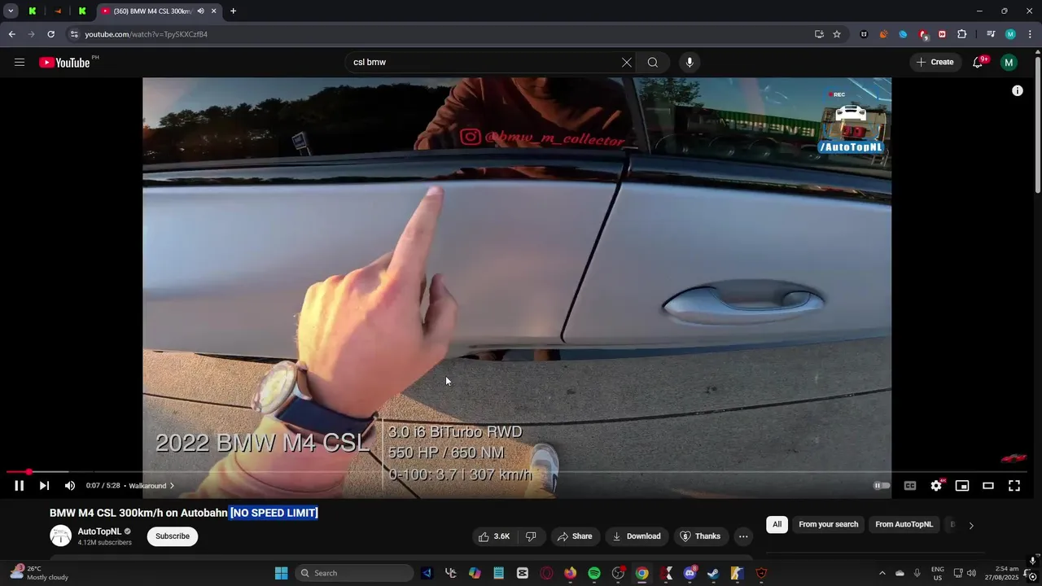This screenshot has height=586, width=1042.
Task: Like the video
Action: (x=495, y=536)
